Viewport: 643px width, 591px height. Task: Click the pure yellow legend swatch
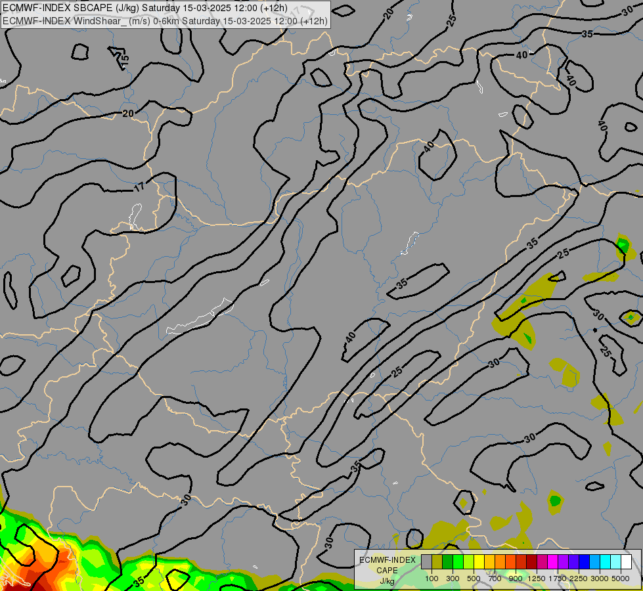[479, 562]
